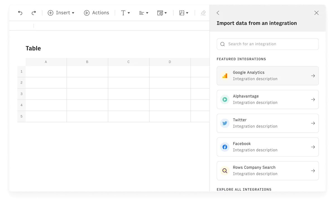Viewport: 335px width, 205px height.
Task: Select the Table title text
Action: (33, 48)
